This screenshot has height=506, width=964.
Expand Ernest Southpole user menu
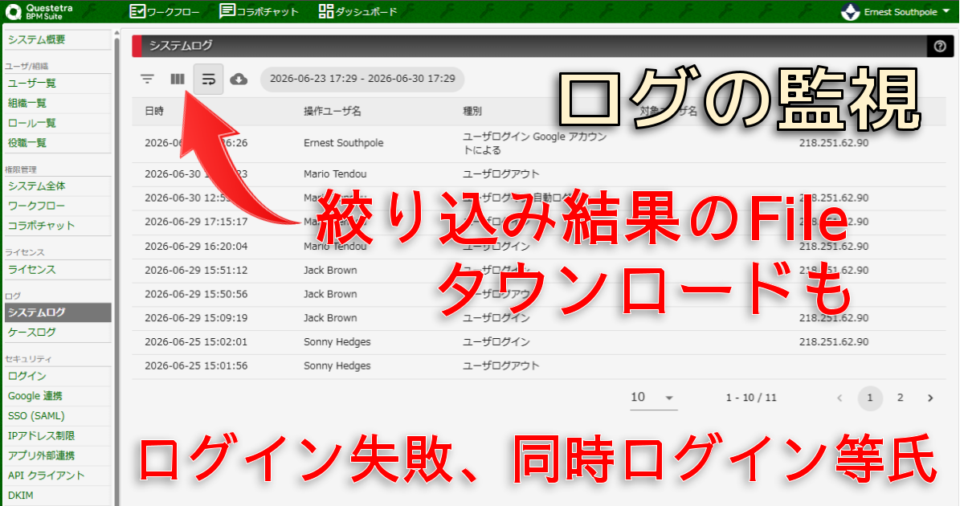coord(897,12)
